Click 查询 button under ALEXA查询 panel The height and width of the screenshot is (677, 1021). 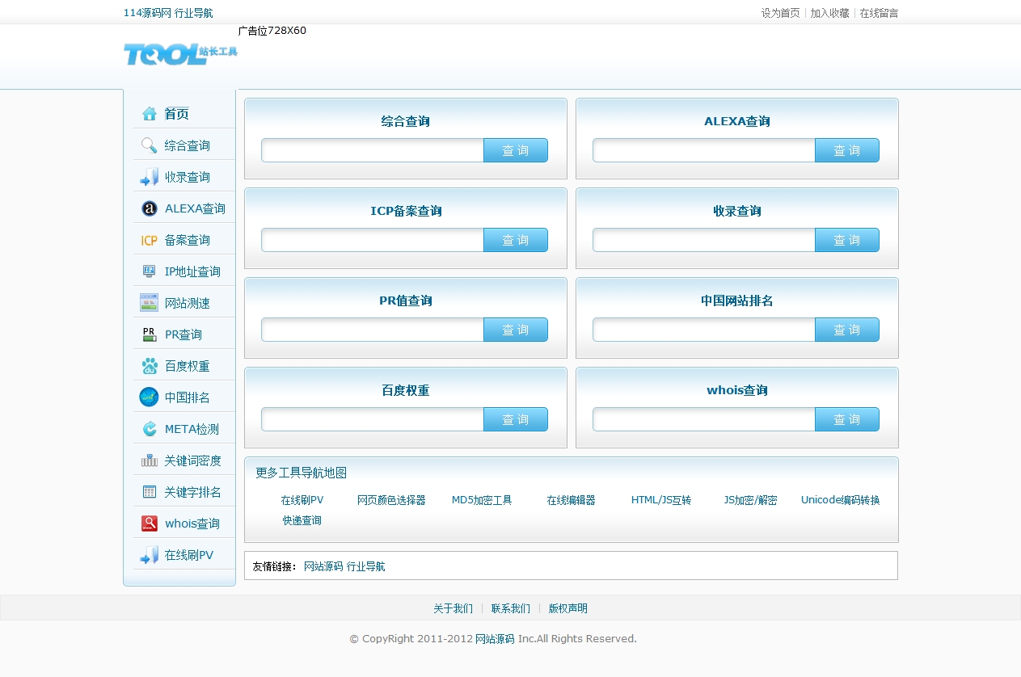click(x=847, y=150)
